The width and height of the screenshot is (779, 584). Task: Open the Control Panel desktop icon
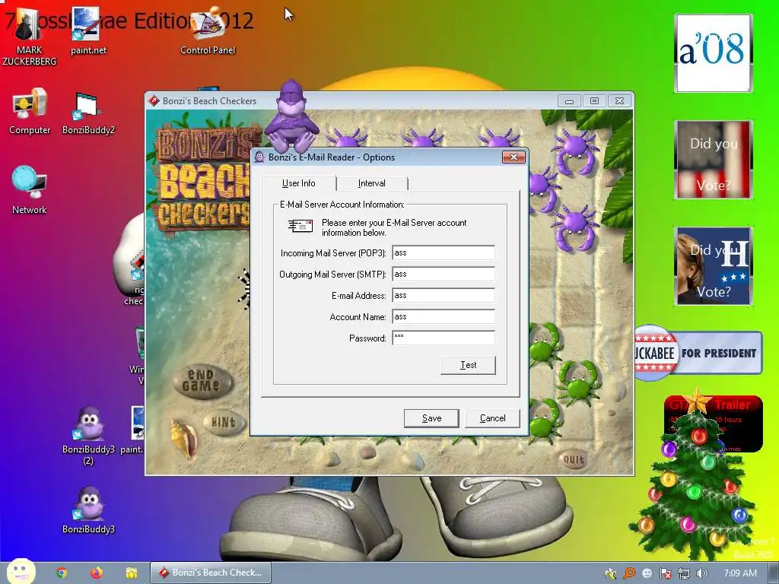(x=208, y=31)
